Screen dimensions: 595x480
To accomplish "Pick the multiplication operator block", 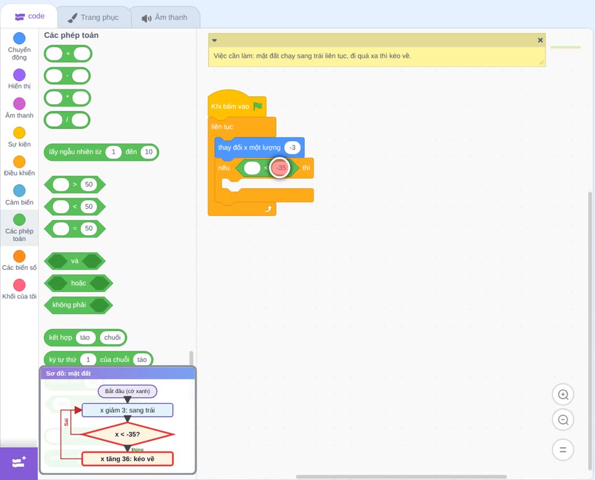I will click(67, 98).
